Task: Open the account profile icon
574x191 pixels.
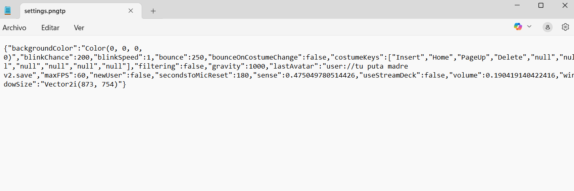Action: coord(547,27)
